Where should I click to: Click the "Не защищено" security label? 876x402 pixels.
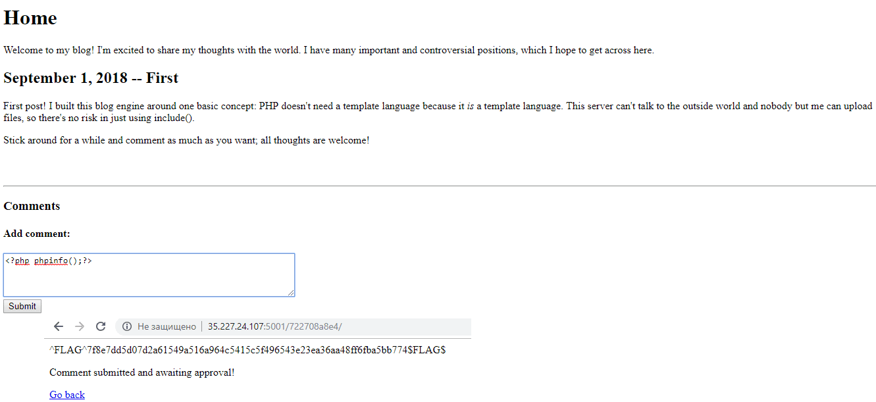167,326
